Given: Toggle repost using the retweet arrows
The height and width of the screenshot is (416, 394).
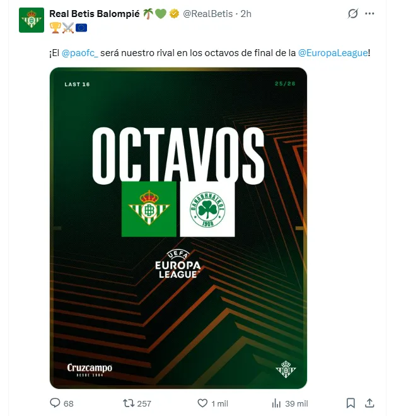Looking at the screenshot, I should pyautogui.click(x=127, y=403).
